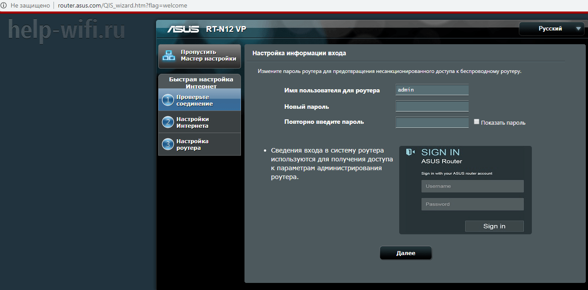Click the Имя пользователя для роутера label
The width and height of the screenshot is (588, 290).
(332, 90)
